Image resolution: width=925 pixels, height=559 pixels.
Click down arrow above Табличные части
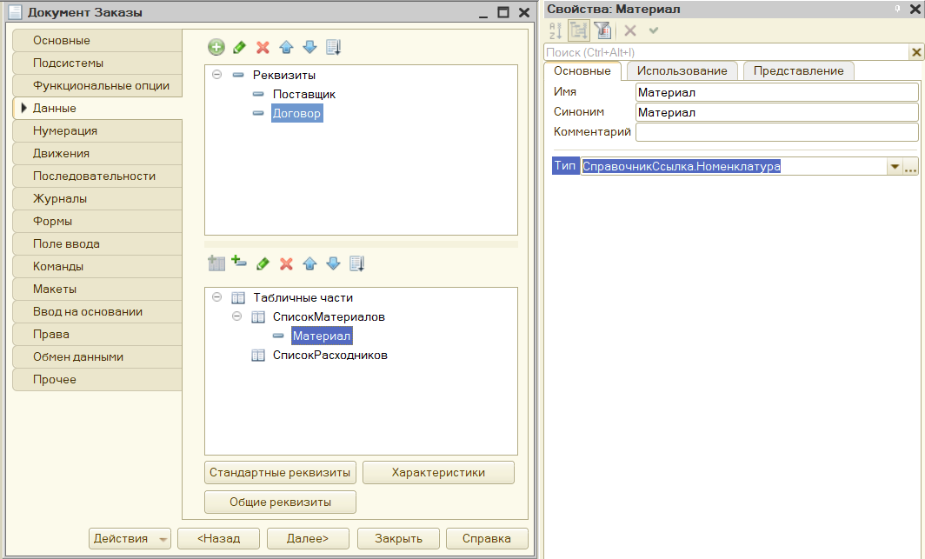coord(333,263)
